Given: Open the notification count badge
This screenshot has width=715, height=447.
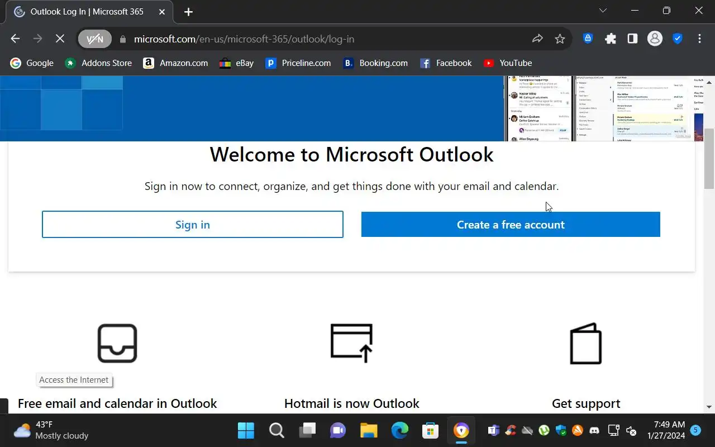Looking at the screenshot, I should coord(695,430).
